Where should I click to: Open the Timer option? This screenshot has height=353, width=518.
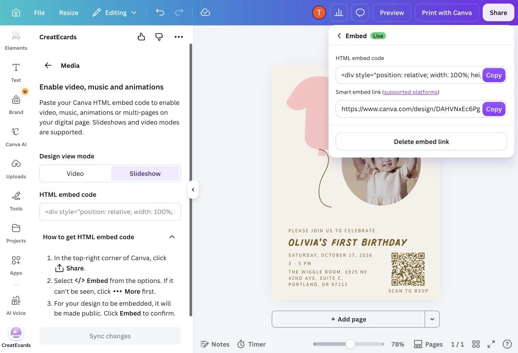click(251, 344)
